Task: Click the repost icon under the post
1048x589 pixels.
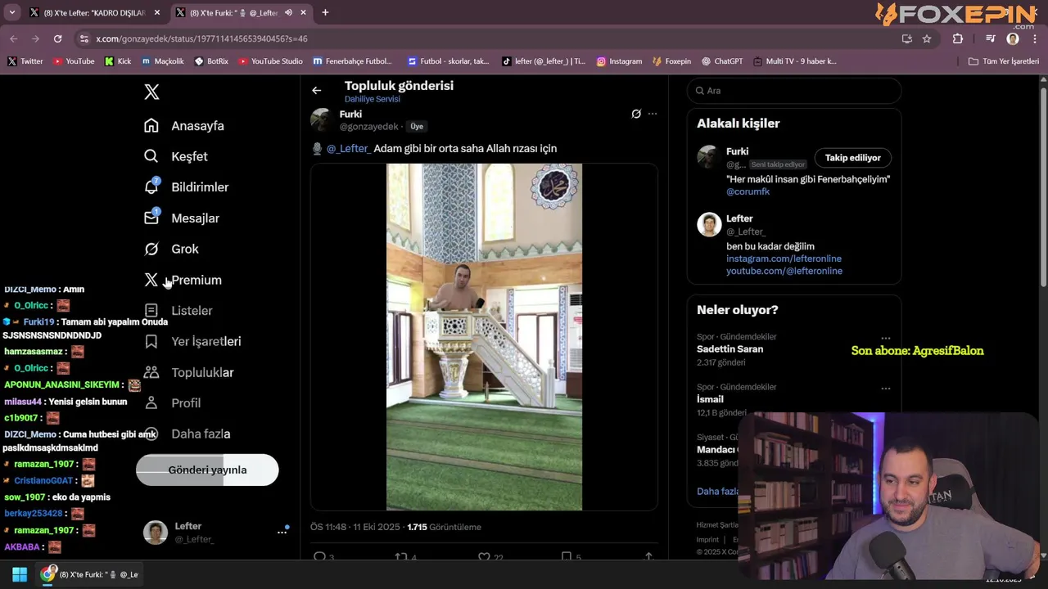Action: coord(401,557)
